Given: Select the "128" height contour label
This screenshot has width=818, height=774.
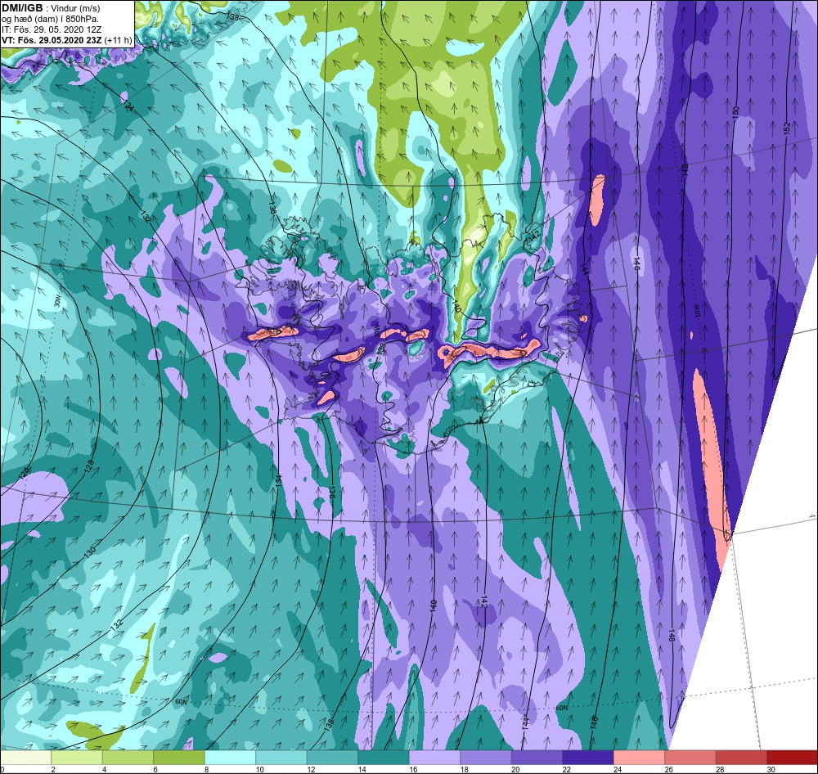Looking at the screenshot, I should coord(90,465).
